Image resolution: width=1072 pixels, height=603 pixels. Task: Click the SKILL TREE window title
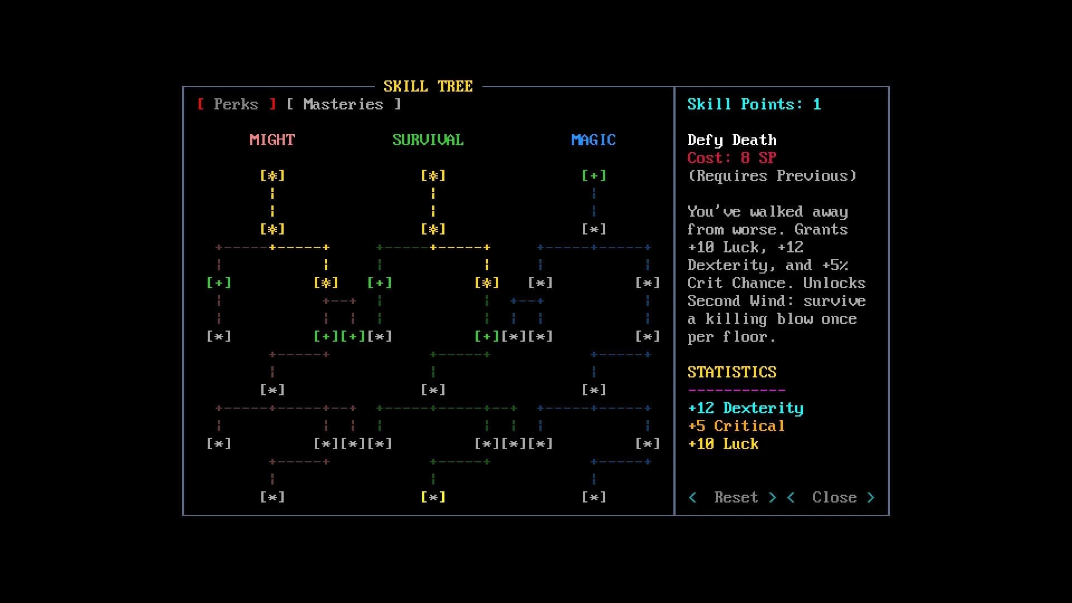tap(428, 87)
